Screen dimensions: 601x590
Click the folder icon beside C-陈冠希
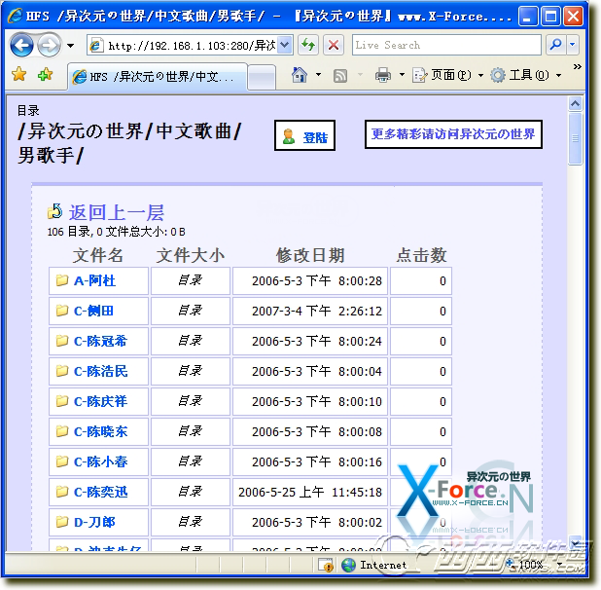point(62,341)
